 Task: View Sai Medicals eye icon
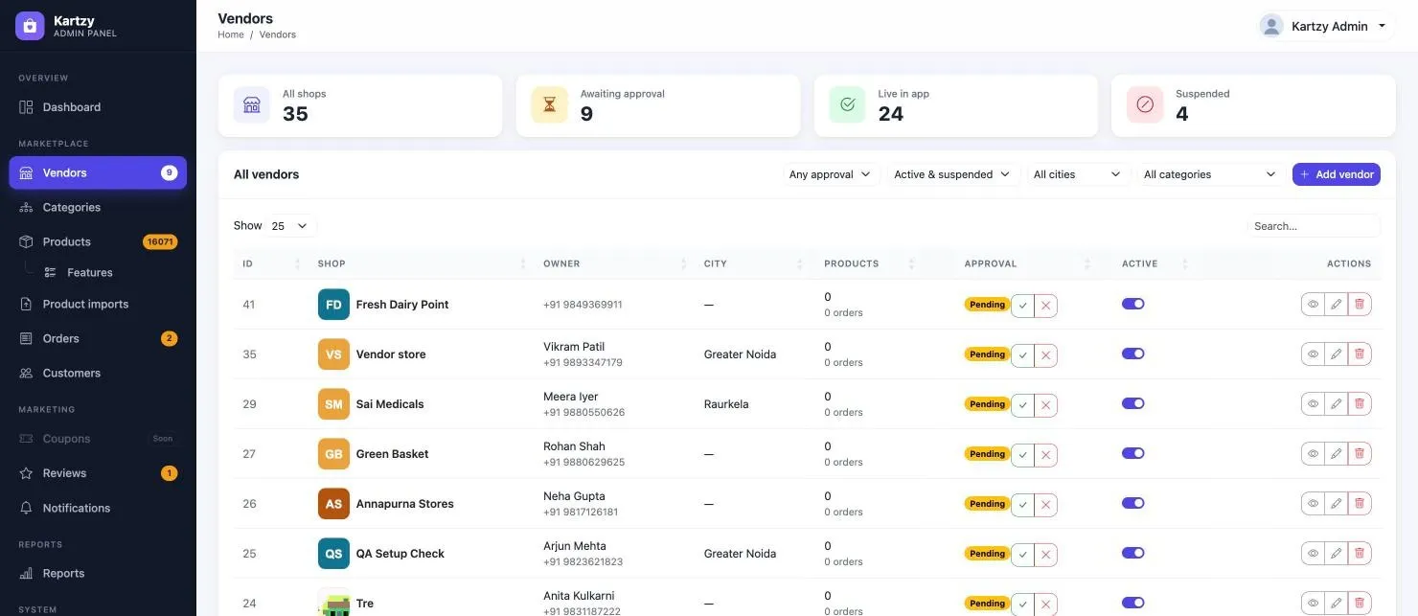tap(1313, 404)
